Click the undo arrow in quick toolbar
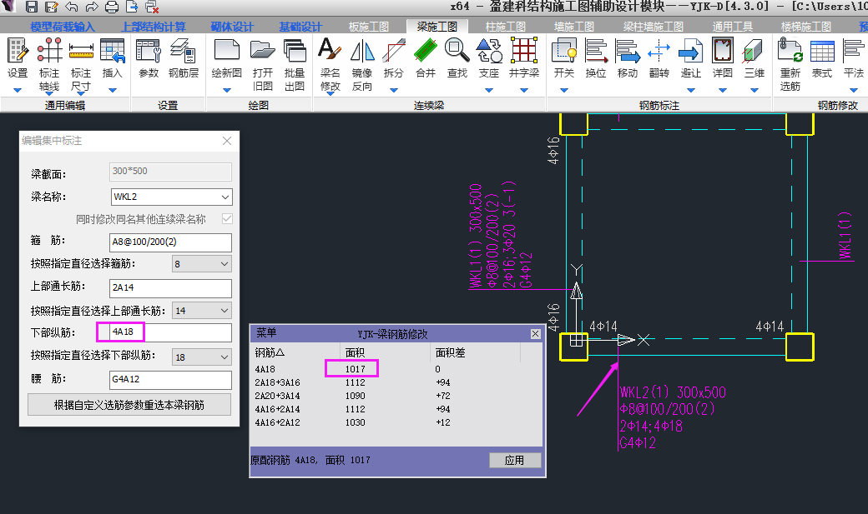The height and width of the screenshot is (514, 868). click(x=72, y=7)
